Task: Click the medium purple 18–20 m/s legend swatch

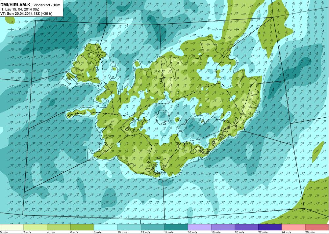Action: pos(223,227)
